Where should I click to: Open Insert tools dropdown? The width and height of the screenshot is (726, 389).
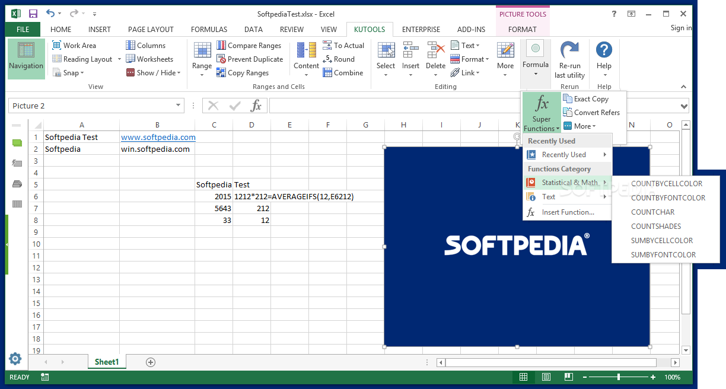coord(411,59)
